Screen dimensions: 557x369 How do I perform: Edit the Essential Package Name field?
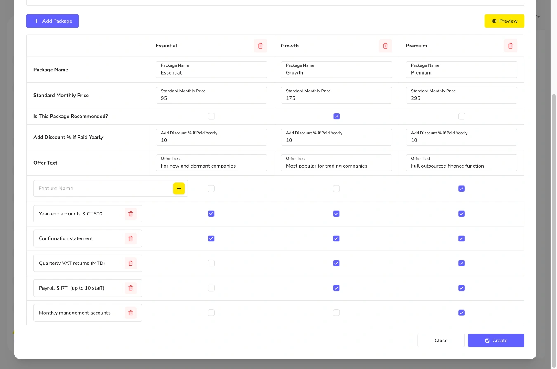point(211,70)
